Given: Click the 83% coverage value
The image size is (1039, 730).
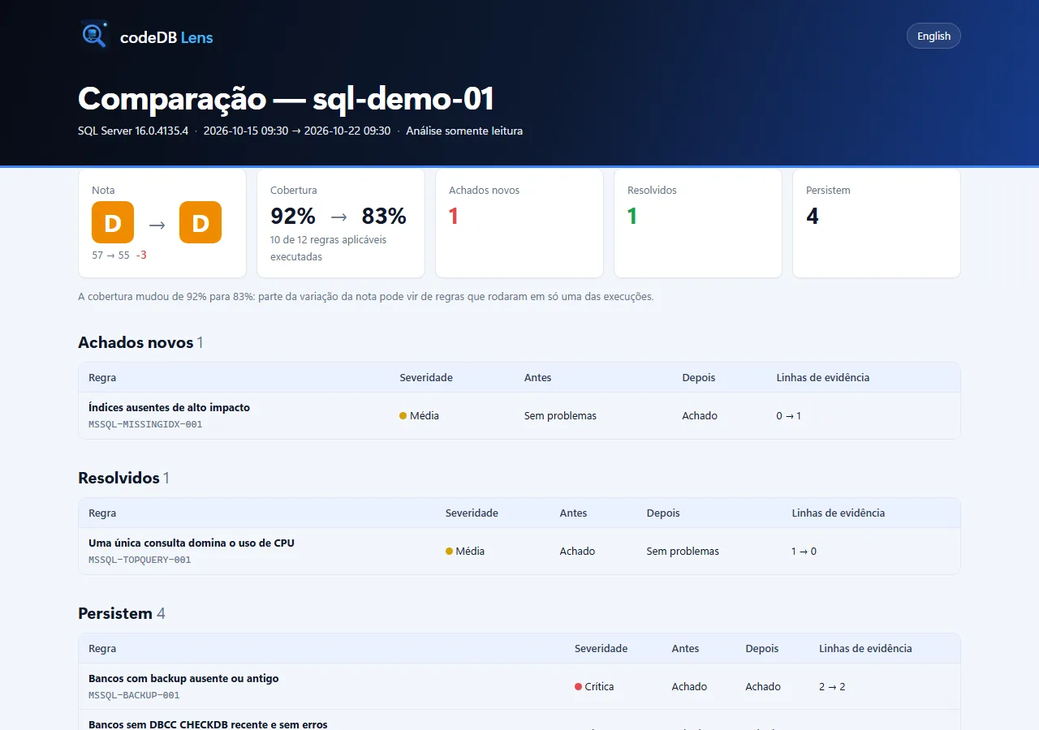Looking at the screenshot, I should point(384,216).
